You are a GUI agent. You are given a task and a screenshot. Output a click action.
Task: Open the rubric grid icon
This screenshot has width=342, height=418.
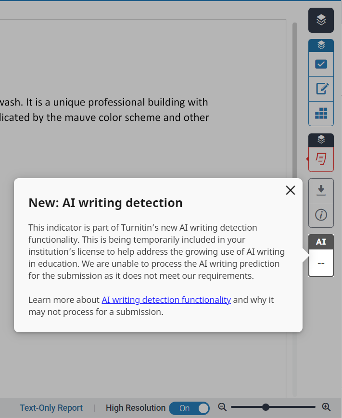click(x=321, y=113)
